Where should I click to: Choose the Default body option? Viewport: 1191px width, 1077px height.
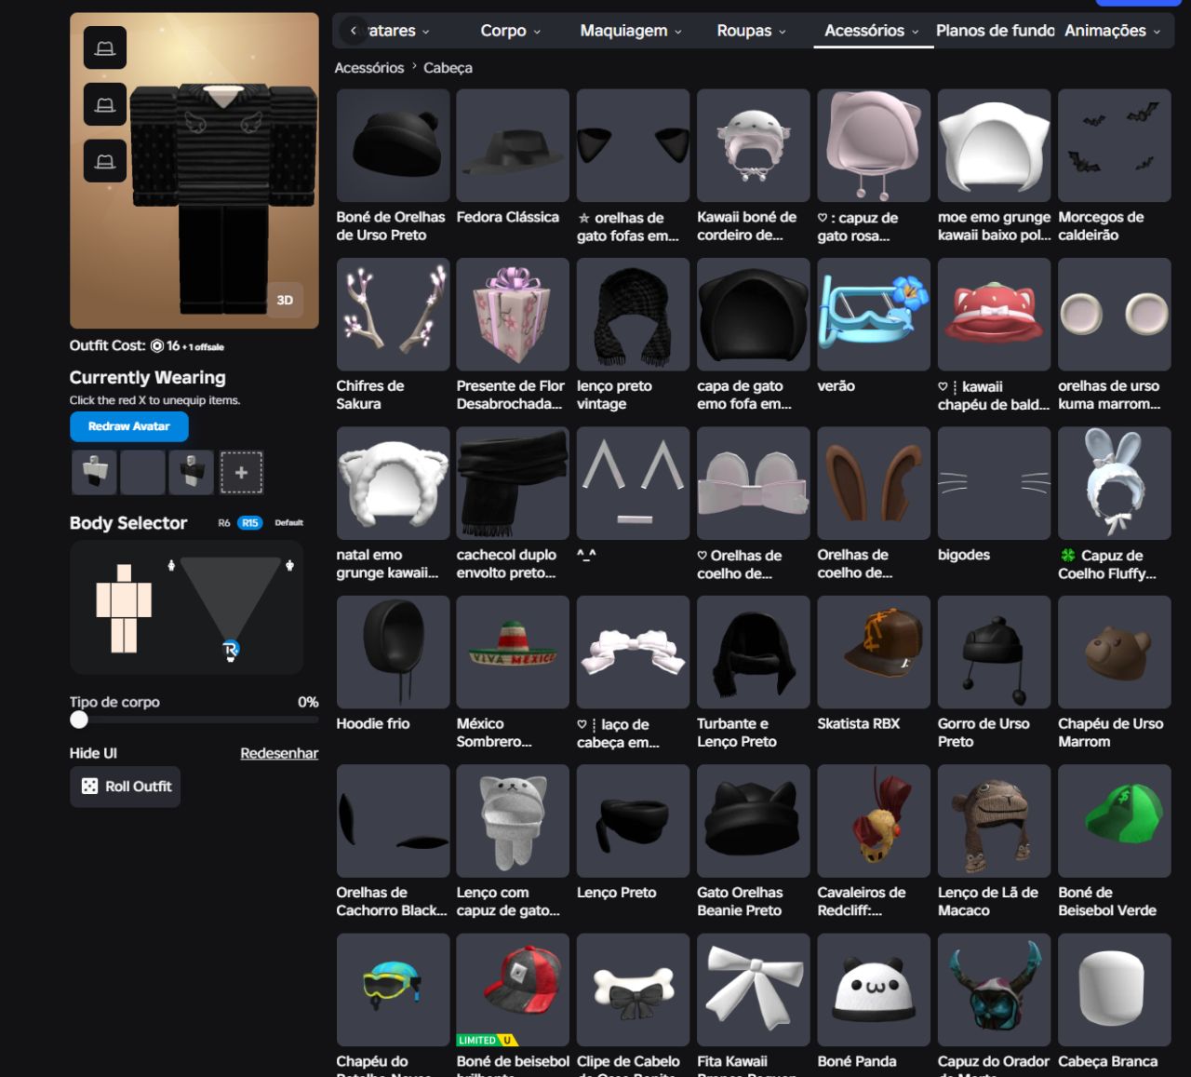[x=289, y=523]
